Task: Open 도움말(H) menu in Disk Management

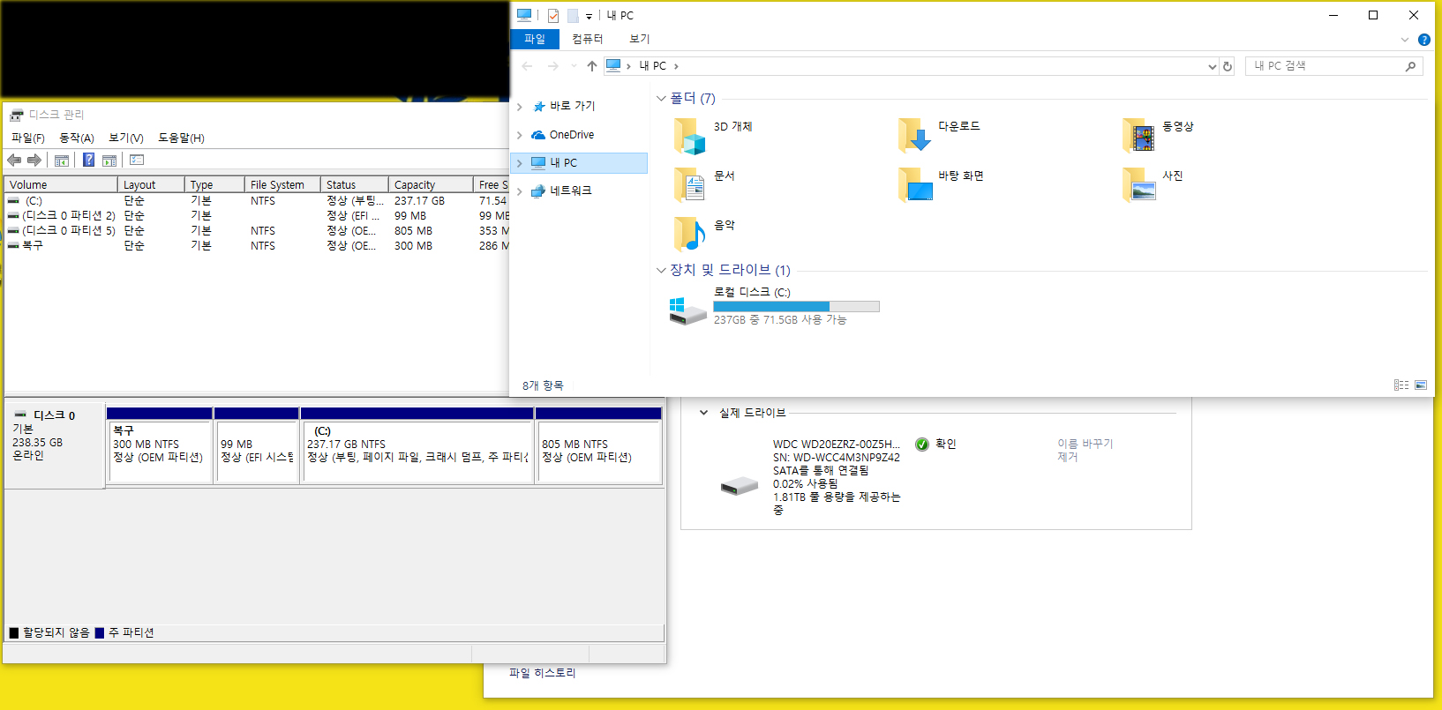Action: (181, 138)
